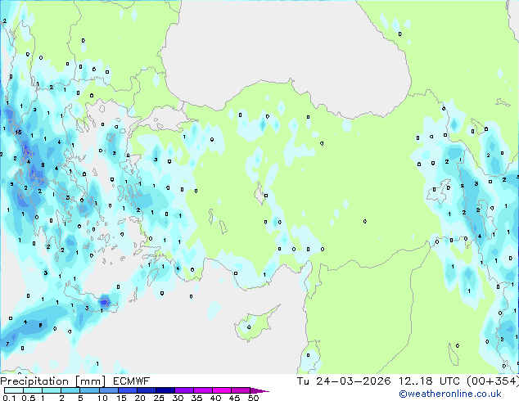Click the legend label '50'
Viewport: 519px width, 401px height.
[253, 398]
